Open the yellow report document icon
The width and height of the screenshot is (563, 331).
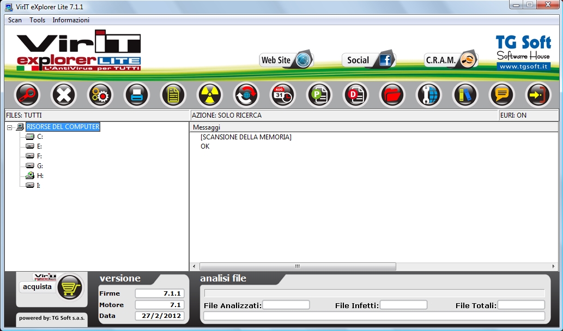[x=173, y=95]
